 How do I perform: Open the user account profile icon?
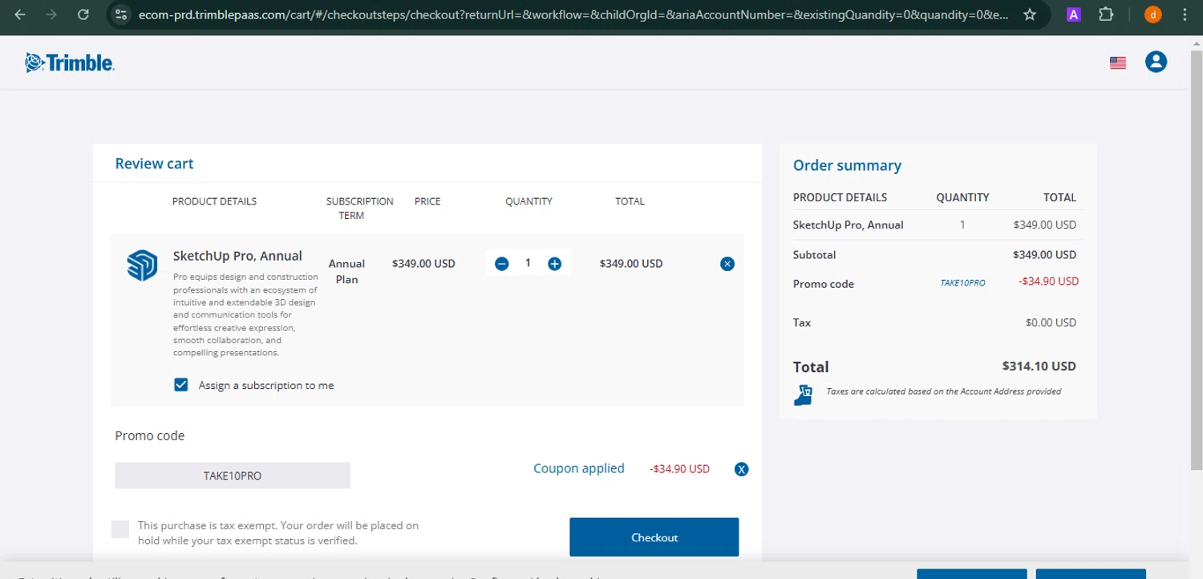tap(1156, 62)
